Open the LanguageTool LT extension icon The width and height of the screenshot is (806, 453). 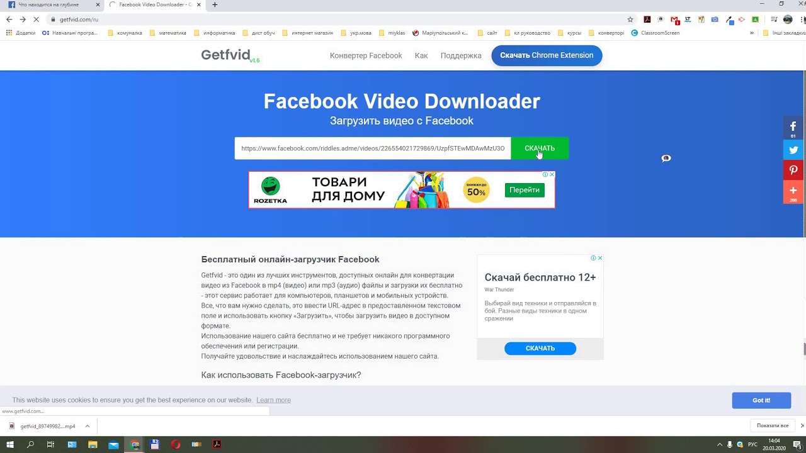(x=688, y=20)
